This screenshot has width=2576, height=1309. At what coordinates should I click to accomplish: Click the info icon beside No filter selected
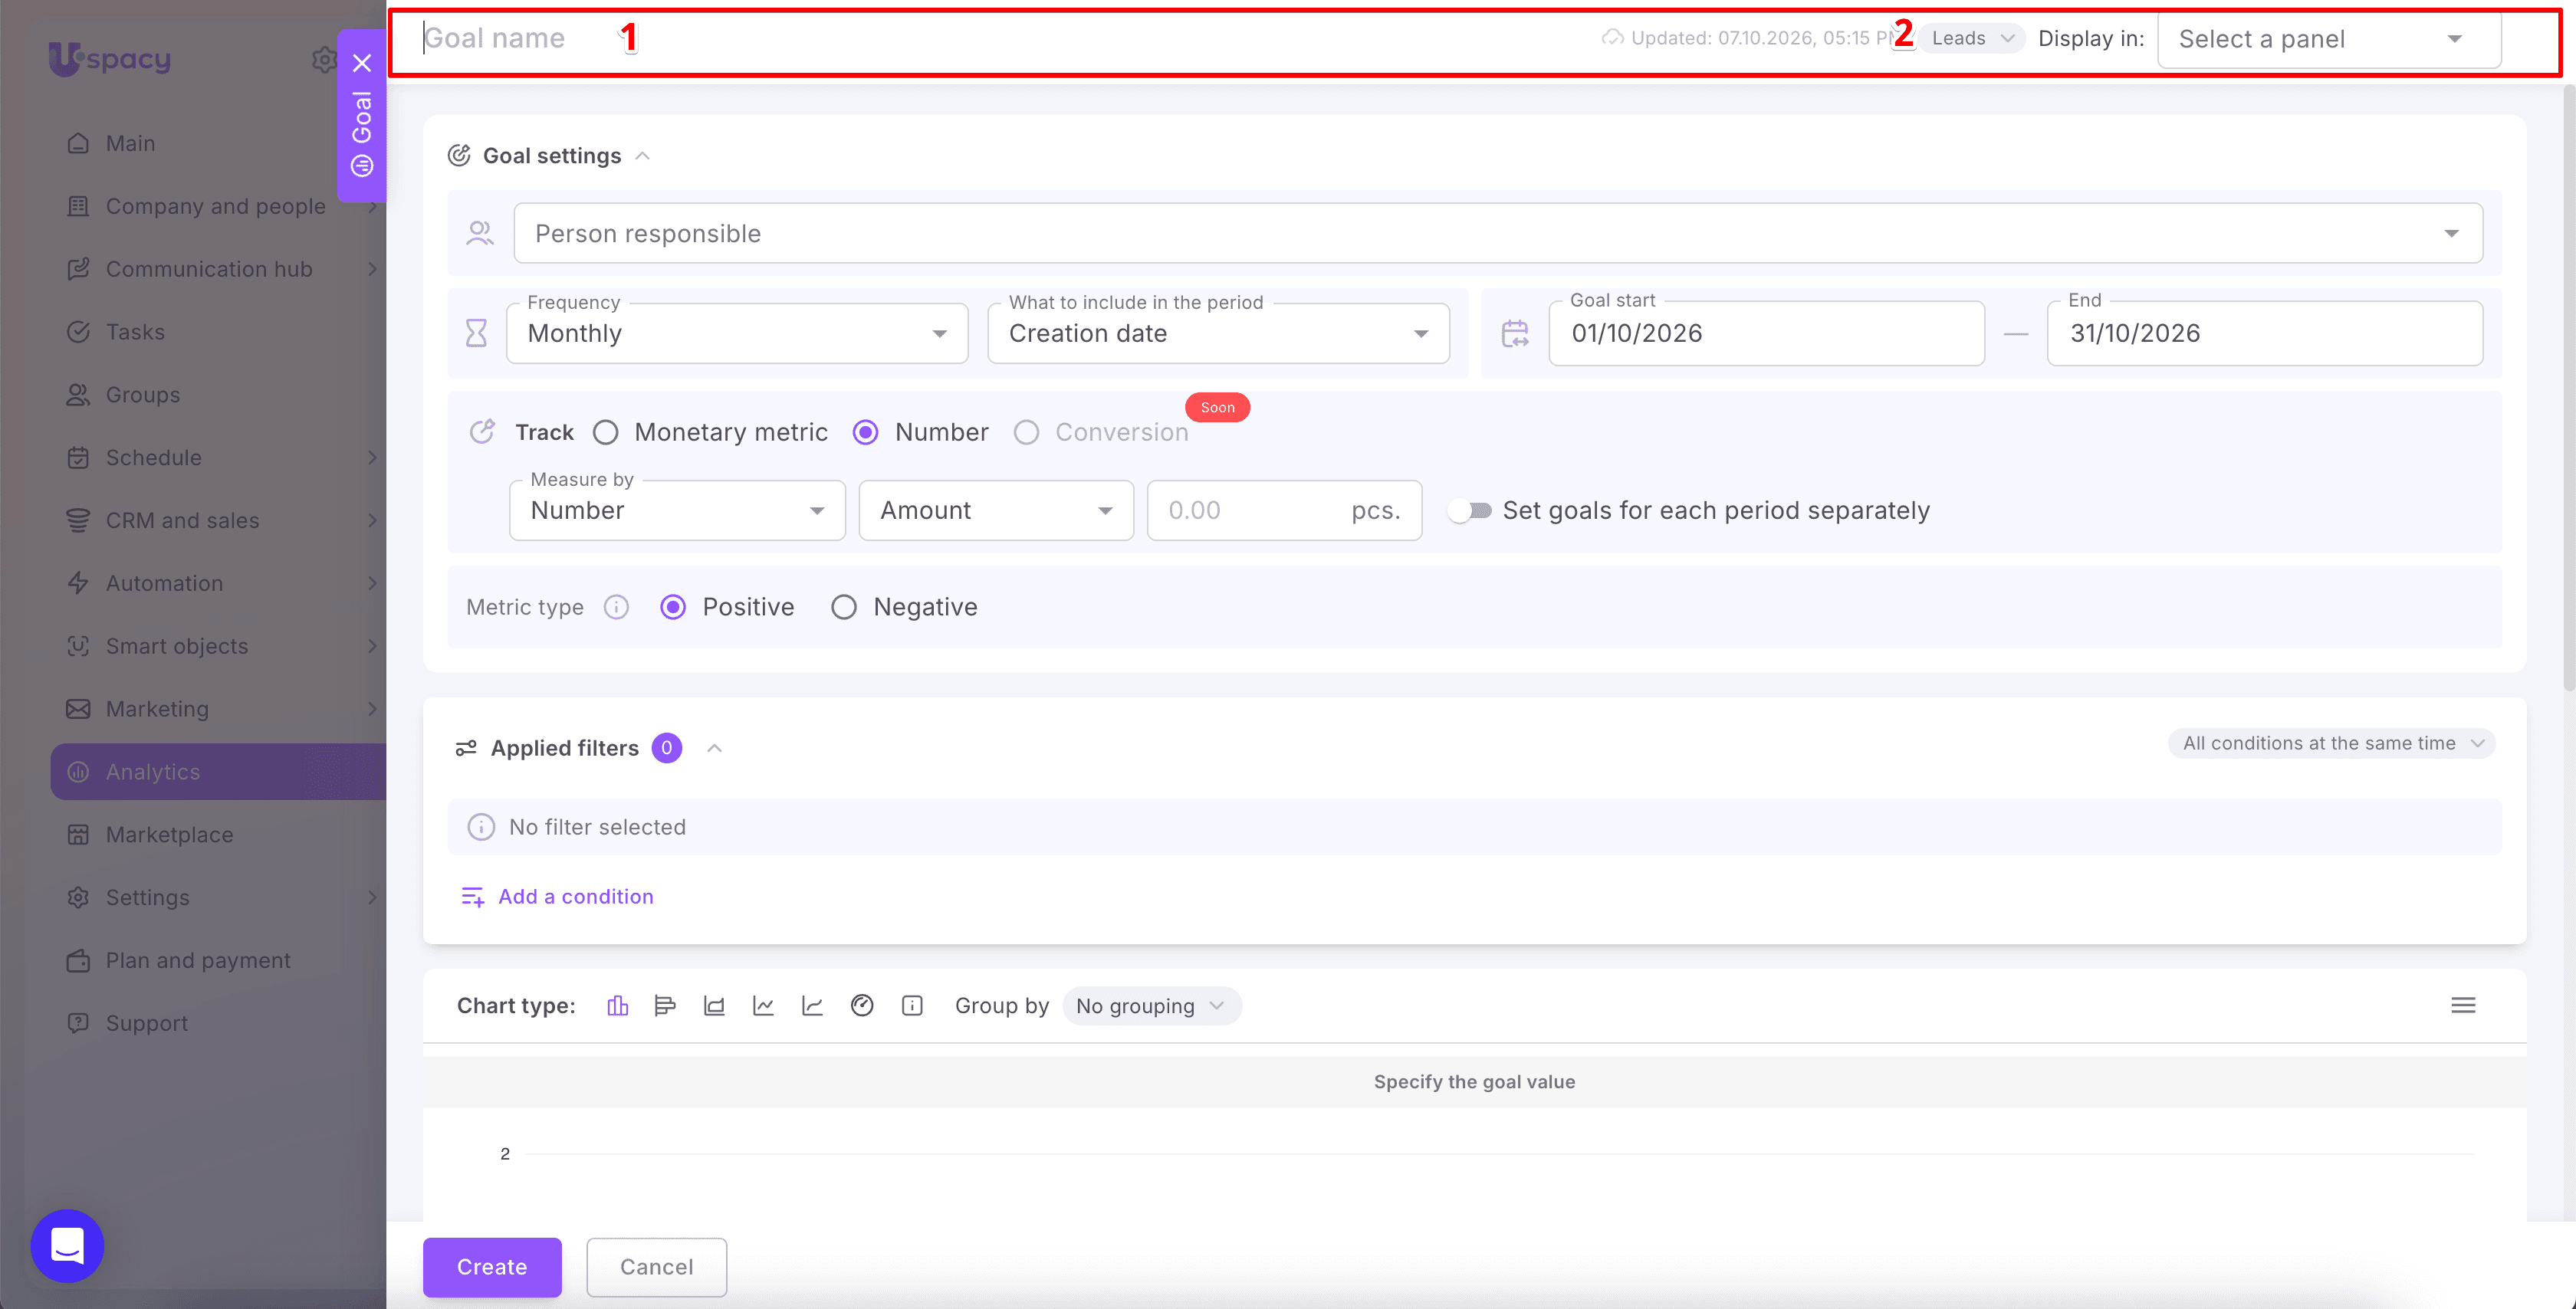[481, 827]
